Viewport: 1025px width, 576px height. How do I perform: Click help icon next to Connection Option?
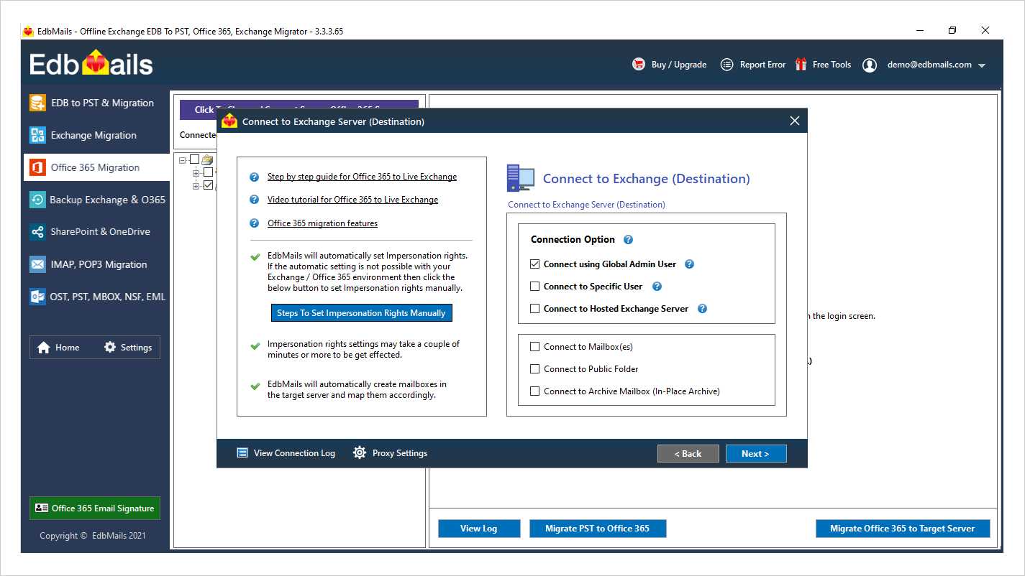pos(628,240)
